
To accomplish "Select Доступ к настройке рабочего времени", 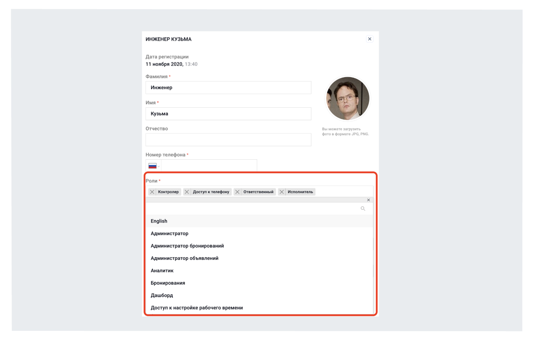I will point(259,308).
